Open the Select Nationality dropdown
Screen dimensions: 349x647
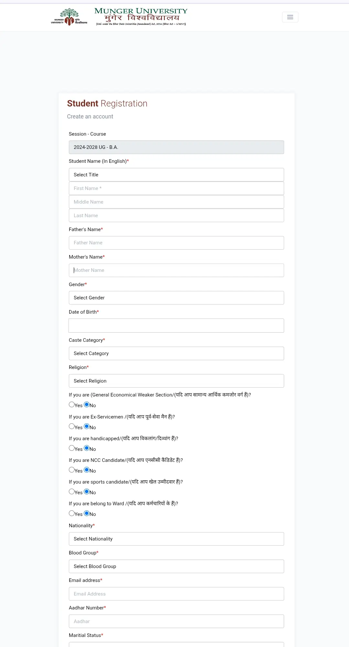point(176,539)
